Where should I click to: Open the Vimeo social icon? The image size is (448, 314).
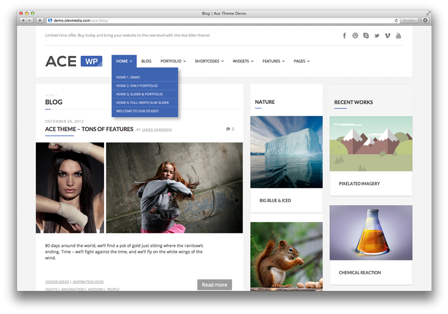pyautogui.click(x=388, y=36)
